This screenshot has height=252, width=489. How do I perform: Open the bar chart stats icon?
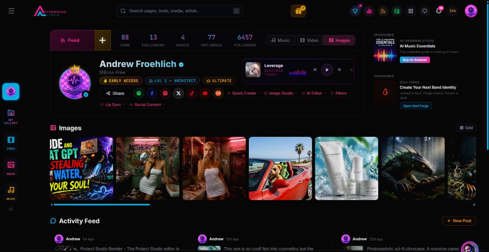click(369, 11)
